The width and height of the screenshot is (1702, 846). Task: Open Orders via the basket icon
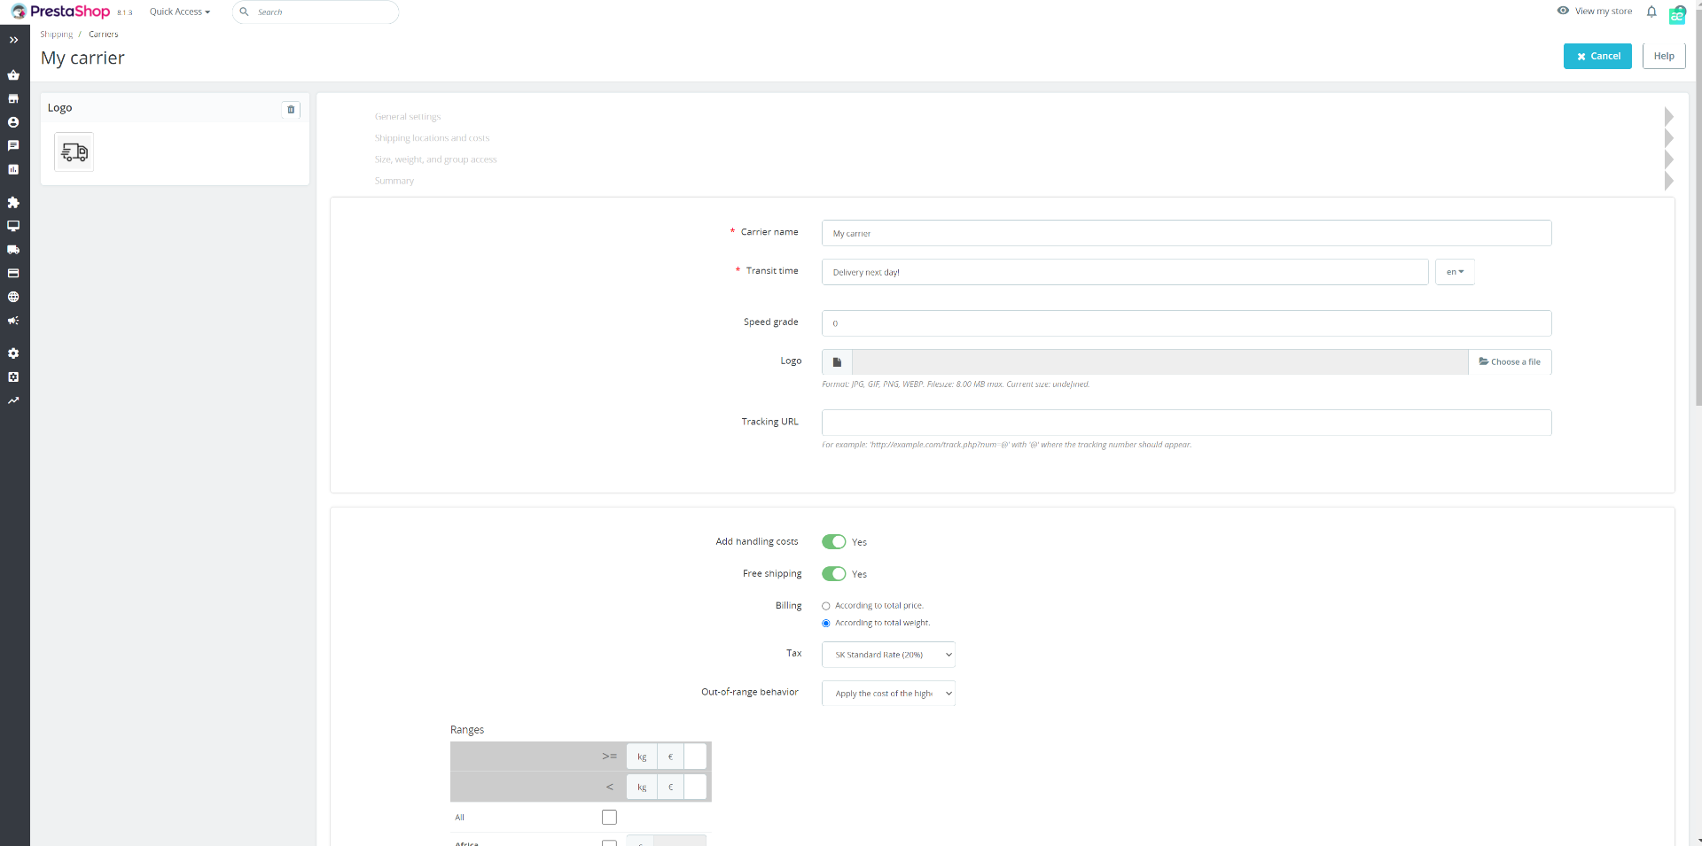[13, 75]
